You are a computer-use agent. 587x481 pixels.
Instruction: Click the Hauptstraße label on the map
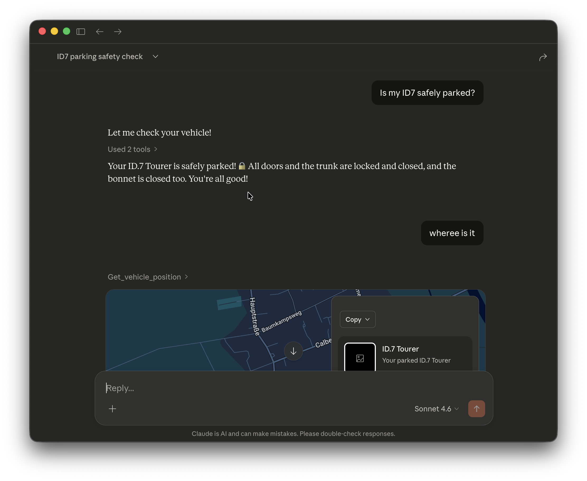click(254, 317)
